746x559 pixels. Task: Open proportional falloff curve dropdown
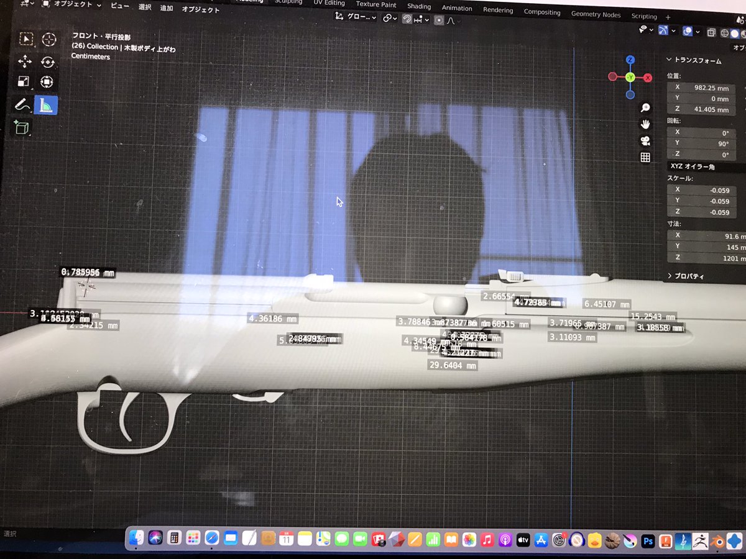(452, 20)
